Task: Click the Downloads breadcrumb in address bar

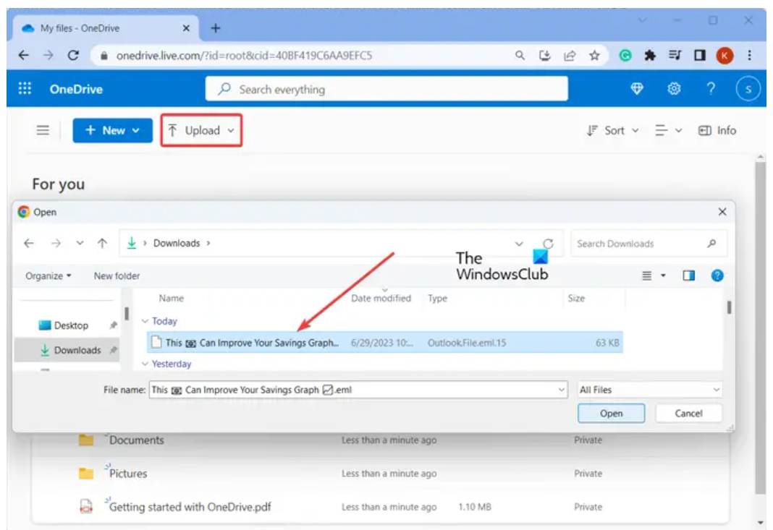Action: pos(177,243)
